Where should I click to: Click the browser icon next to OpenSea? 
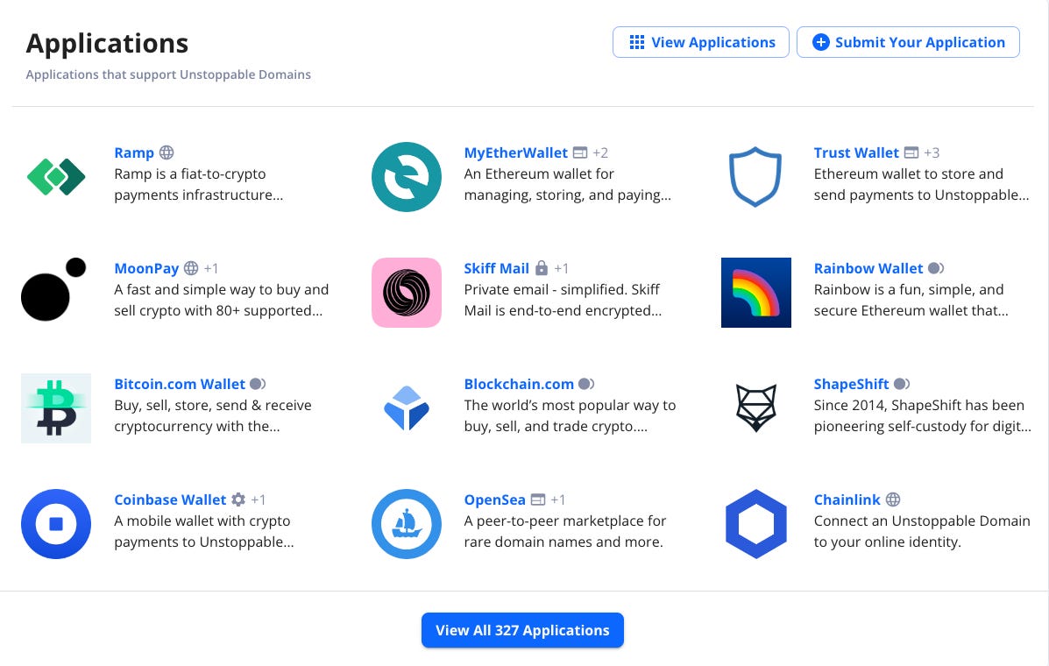pyautogui.click(x=538, y=499)
